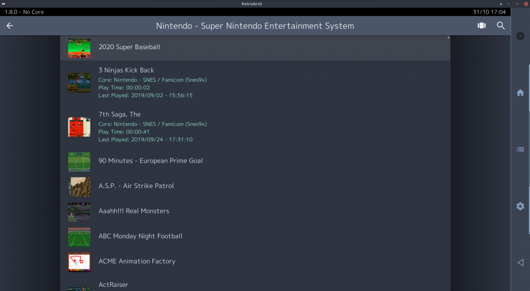The width and height of the screenshot is (530, 291).
Task: Click the back triangle icon in sidebar
Action: (521, 263)
